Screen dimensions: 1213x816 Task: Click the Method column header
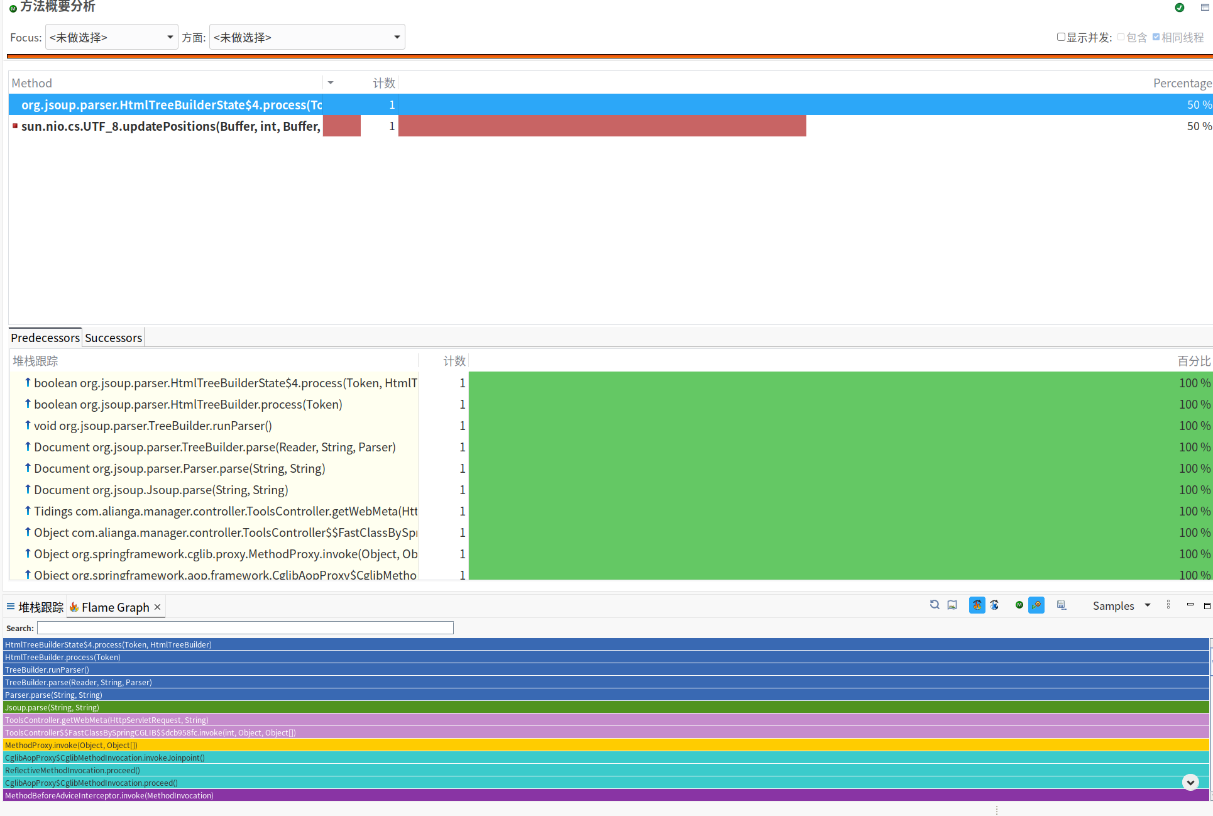[x=31, y=83]
